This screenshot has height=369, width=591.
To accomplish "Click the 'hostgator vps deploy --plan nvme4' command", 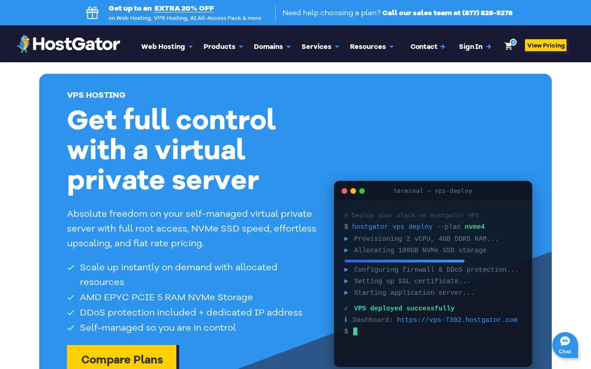I will [418, 227].
